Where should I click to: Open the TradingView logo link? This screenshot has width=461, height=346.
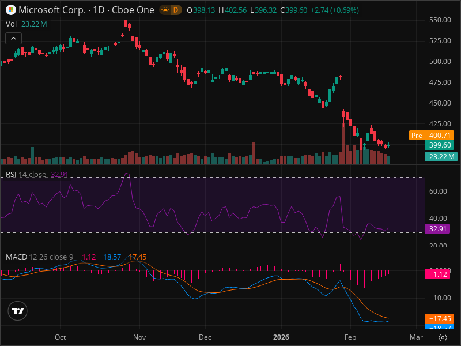18,311
